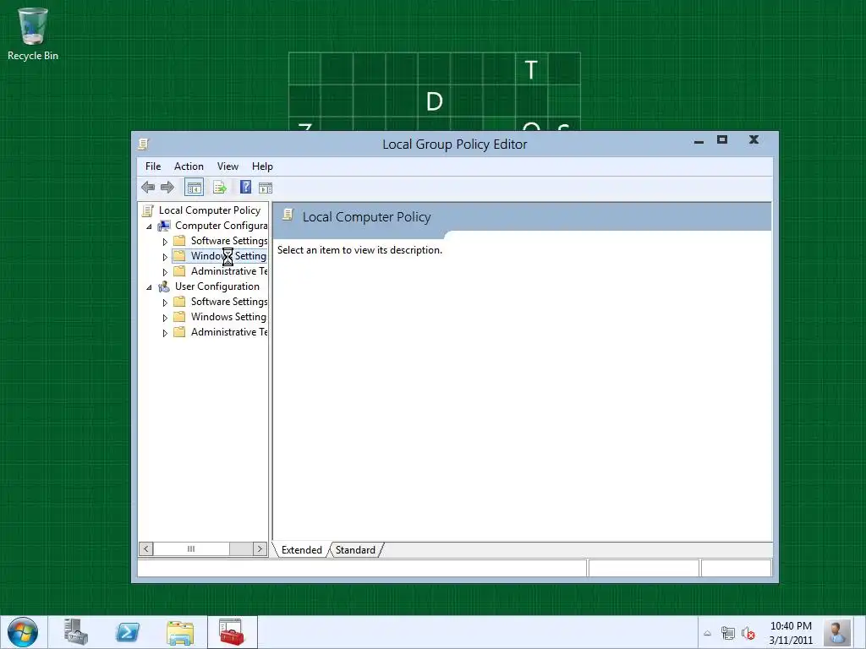Click the Back arrow toolbar icon
866x649 pixels.
tap(147, 187)
